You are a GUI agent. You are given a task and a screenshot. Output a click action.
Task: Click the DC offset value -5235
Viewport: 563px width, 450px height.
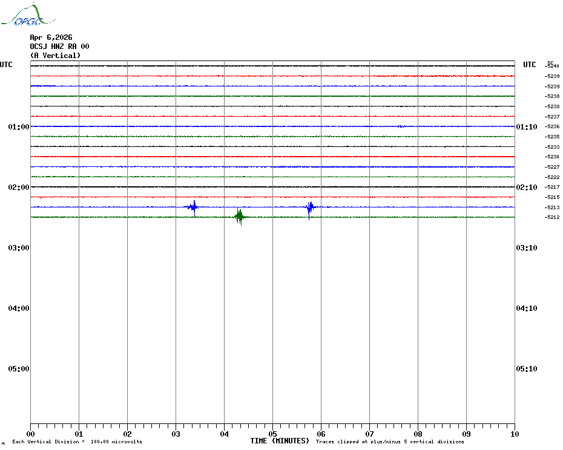click(552, 137)
